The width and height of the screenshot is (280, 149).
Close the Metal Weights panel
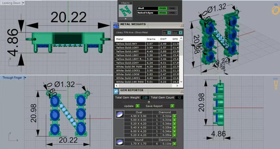[x=182, y=25]
